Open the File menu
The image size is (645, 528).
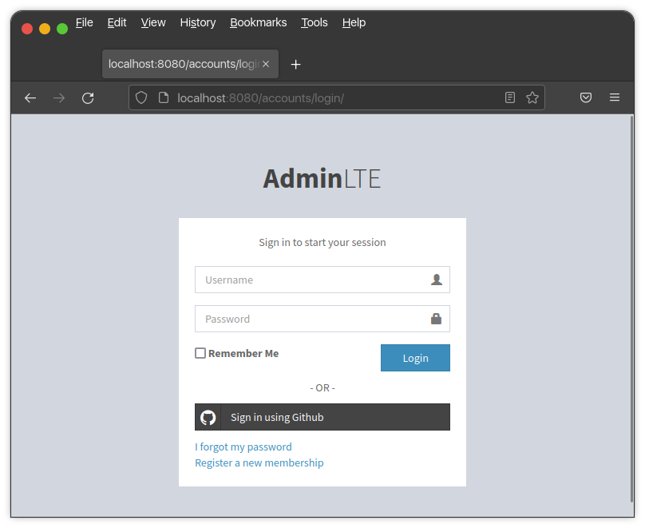(85, 22)
